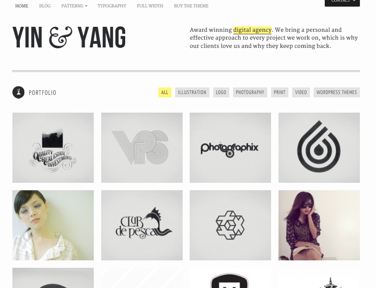This screenshot has width=376, height=288.
Task: Filter portfolio by Logo
Action: tap(221, 92)
